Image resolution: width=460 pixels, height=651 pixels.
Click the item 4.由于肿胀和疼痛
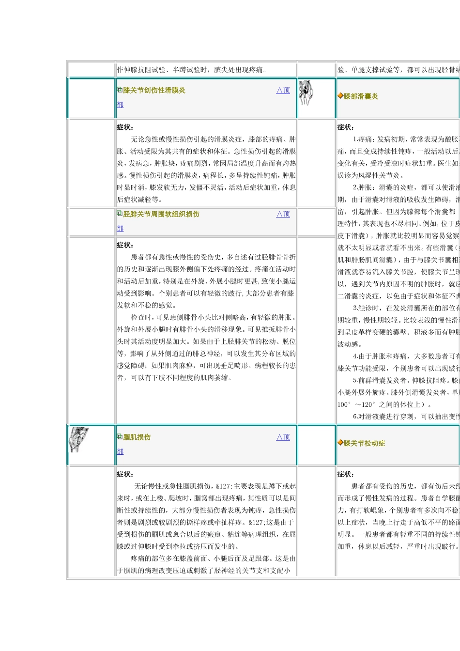pos(399,362)
